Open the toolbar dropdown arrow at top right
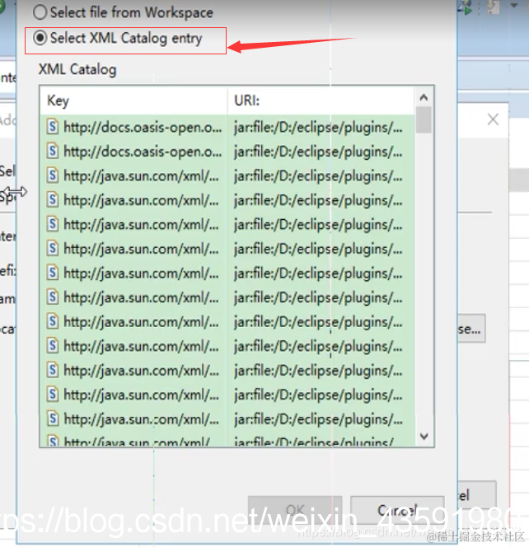Image resolution: width=529 pixels, height=547 pixels. click(x=514, y=6)
